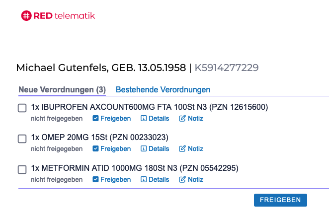Viewport: 329px width, 221px height.
Task: Check the OMEP 20MG prescription checkbox
Action: point(22,139)
